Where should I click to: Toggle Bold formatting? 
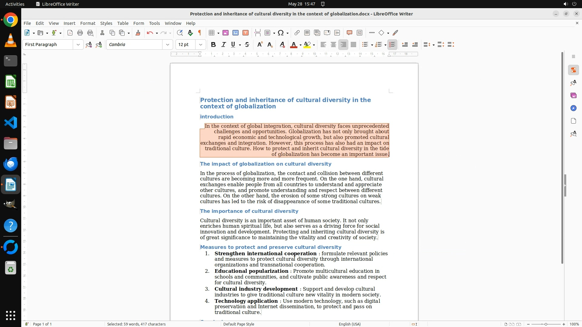213,45
